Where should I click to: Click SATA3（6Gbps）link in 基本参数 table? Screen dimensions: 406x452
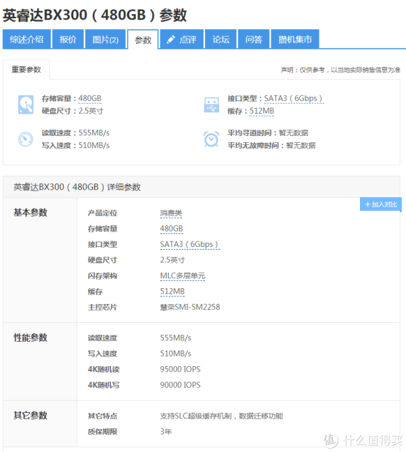(189, 244)
